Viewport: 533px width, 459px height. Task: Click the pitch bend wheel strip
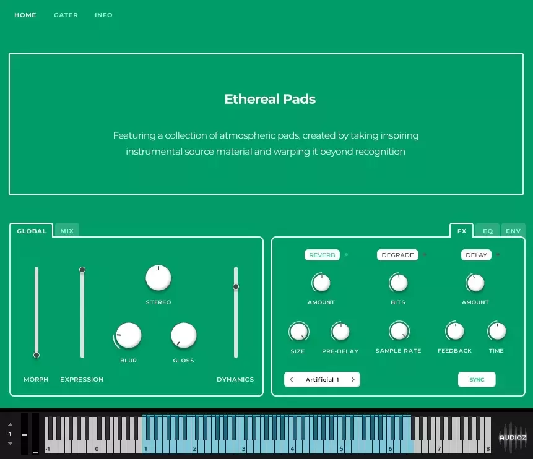click(25, 434)
